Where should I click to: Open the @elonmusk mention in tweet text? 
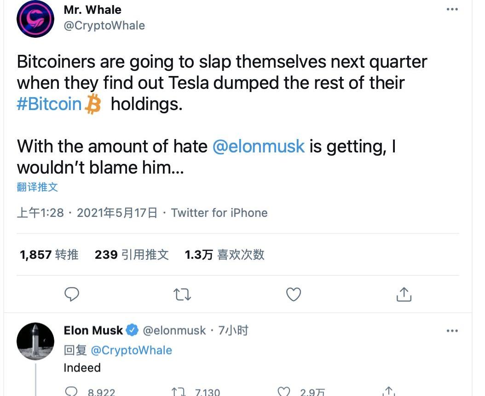coord(259,146)
